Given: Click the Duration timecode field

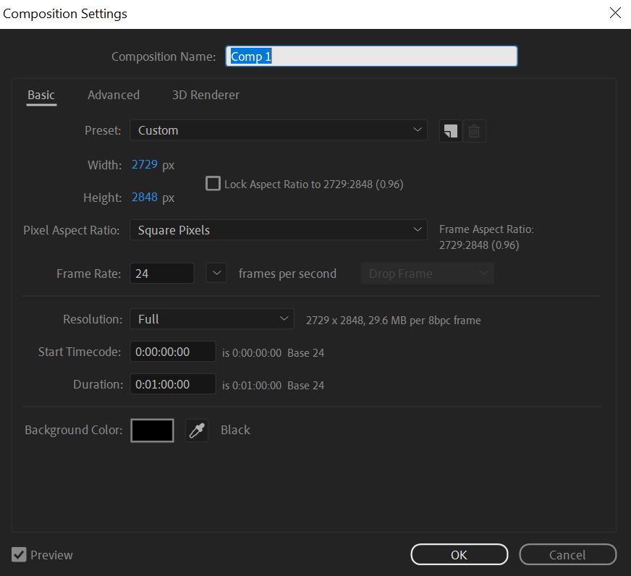Looking at the screenshot, I should tap(173, 384).
